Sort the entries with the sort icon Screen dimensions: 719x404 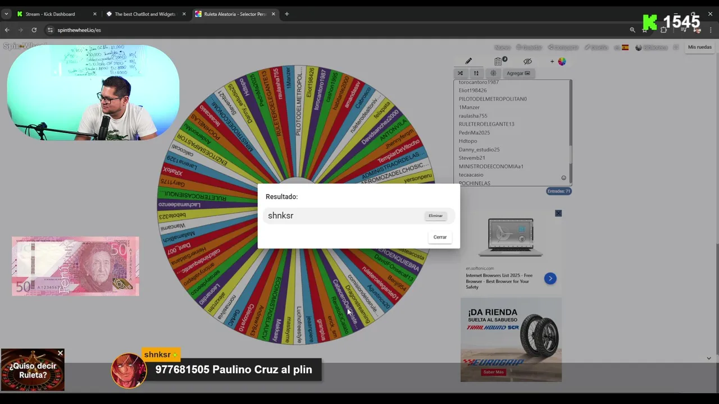tap(476, 73)
